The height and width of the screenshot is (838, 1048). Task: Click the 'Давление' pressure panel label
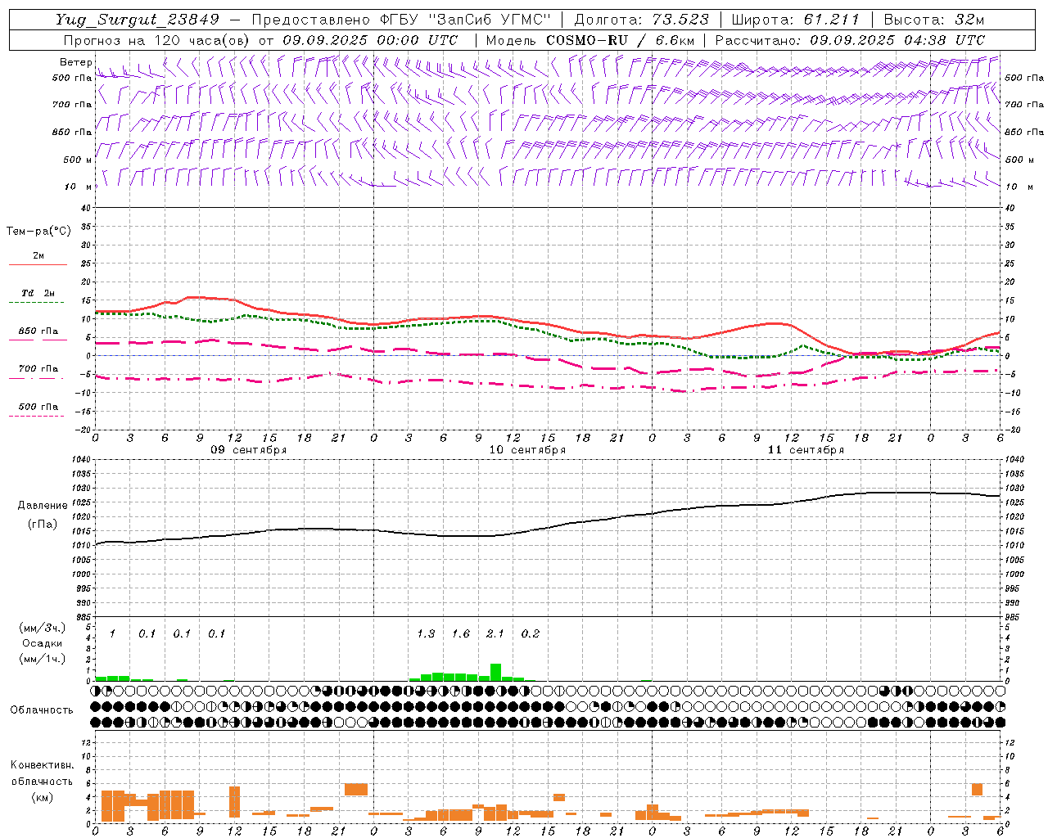[x=43, y=505]
